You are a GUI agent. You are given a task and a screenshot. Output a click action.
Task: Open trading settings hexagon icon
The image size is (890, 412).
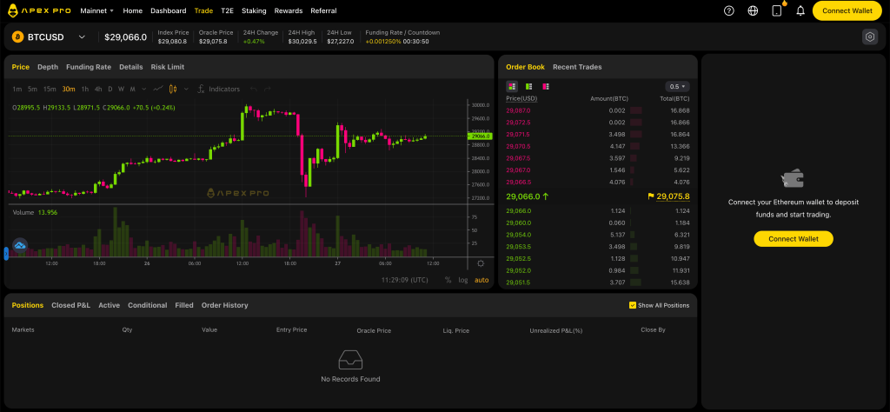point(870,37)
